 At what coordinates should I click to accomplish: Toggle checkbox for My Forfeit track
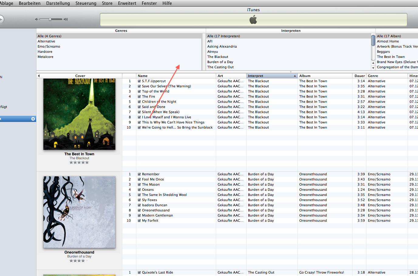pos(139,221)
